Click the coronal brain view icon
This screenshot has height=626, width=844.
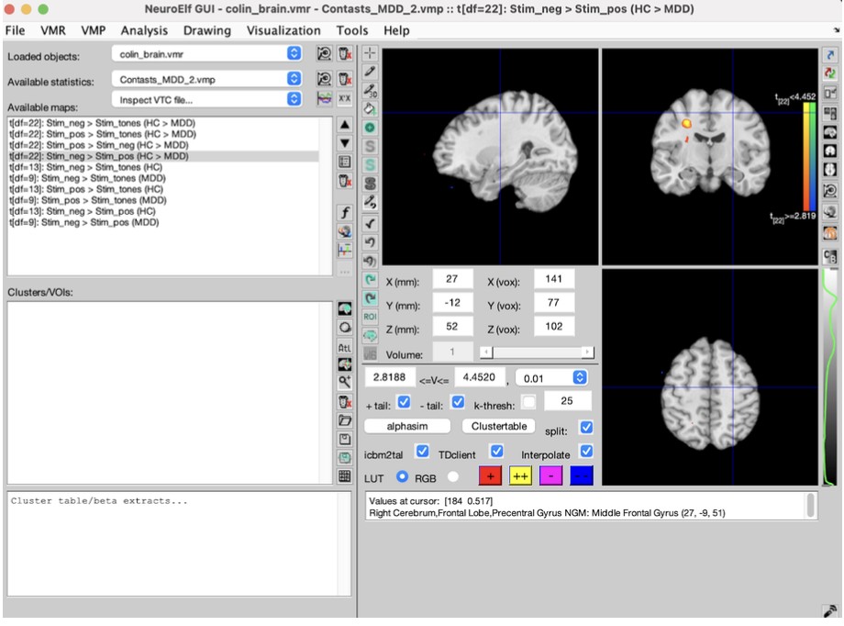830,151
